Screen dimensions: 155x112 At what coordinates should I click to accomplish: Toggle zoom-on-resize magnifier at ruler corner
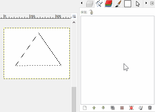coord(74,16)
